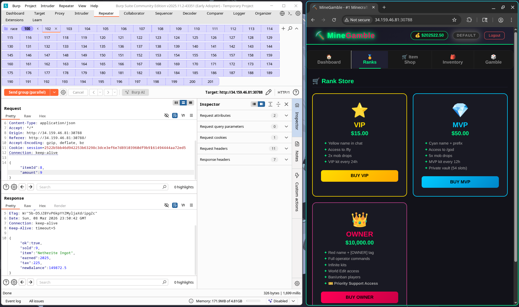Go to next match in Response search
519x307 pixels.
[x=31, y=282]
